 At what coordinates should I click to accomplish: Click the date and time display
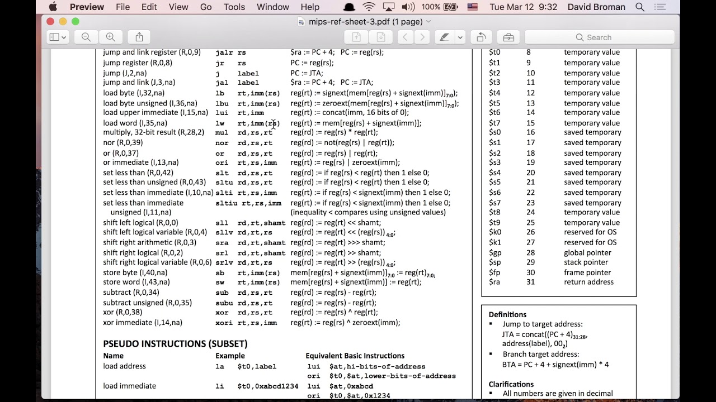[523, 7]
